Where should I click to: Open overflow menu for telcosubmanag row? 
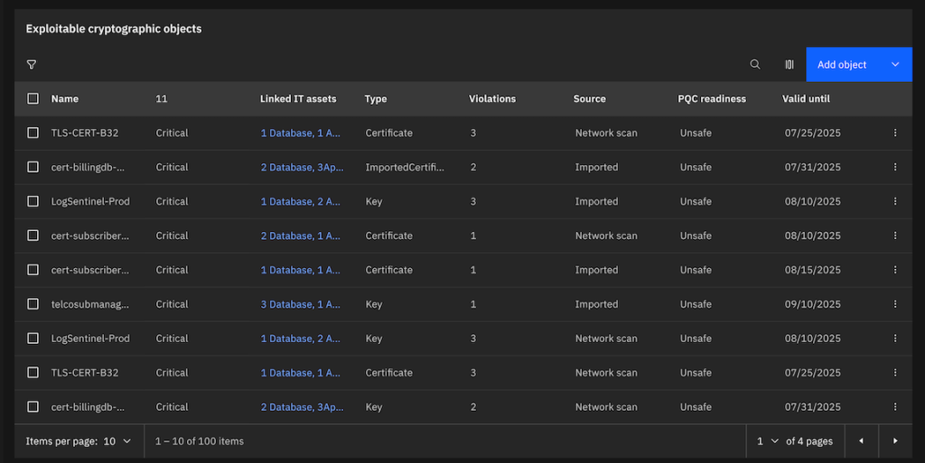pos(895,304)
